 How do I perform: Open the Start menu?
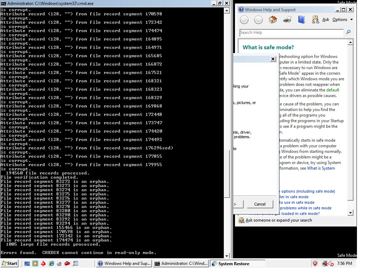pos(9,263)
